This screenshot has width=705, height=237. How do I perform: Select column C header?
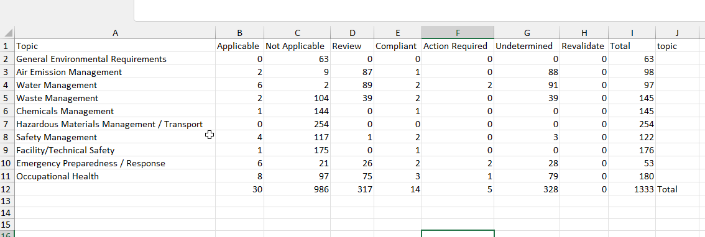pos(297,33)
